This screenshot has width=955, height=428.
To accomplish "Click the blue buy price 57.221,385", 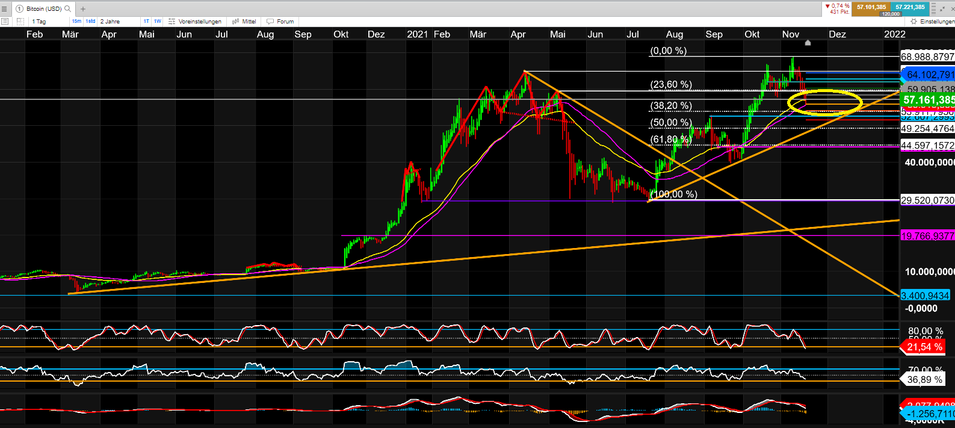I will (910, 7).
